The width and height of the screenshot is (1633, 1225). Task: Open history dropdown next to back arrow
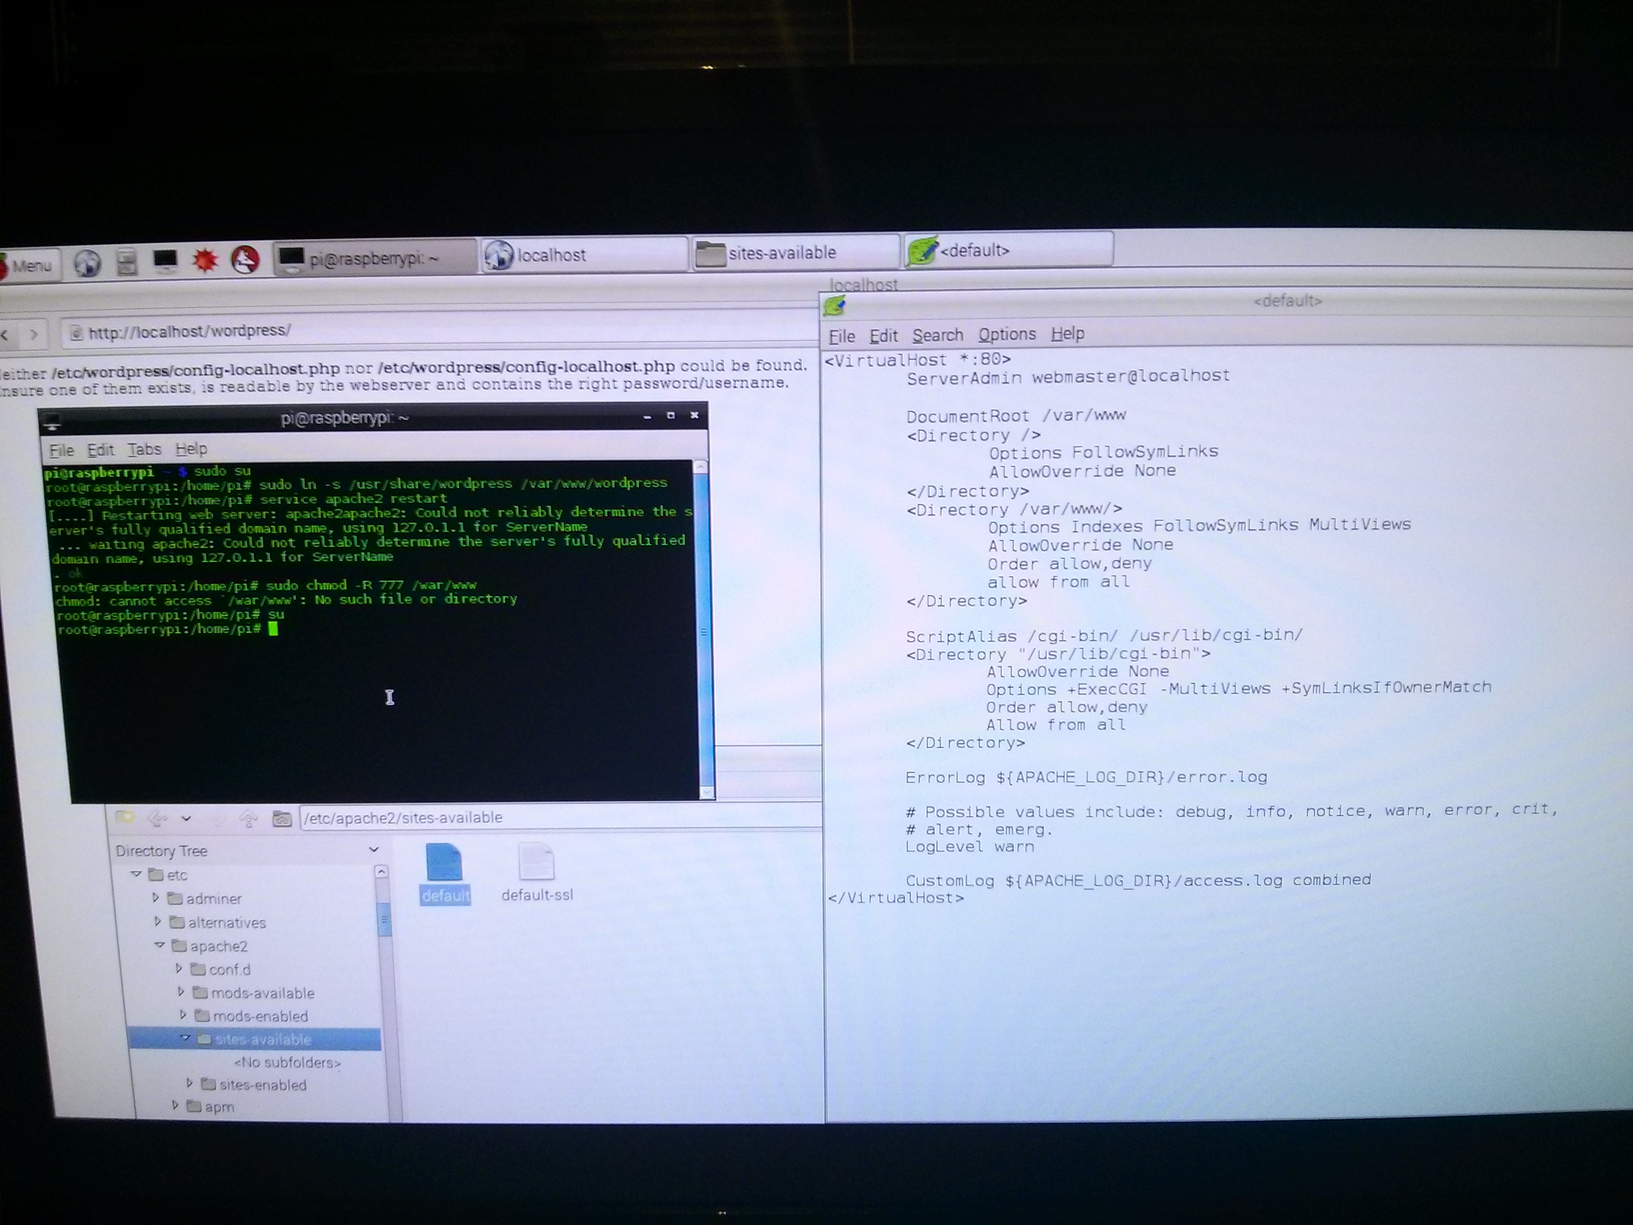point(186,818)
